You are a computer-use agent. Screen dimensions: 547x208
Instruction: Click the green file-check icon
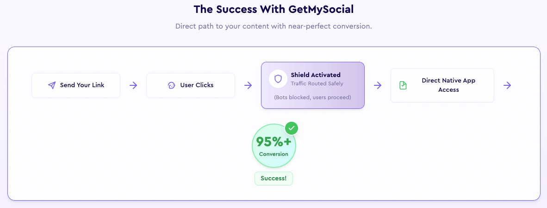pos(403,85)
